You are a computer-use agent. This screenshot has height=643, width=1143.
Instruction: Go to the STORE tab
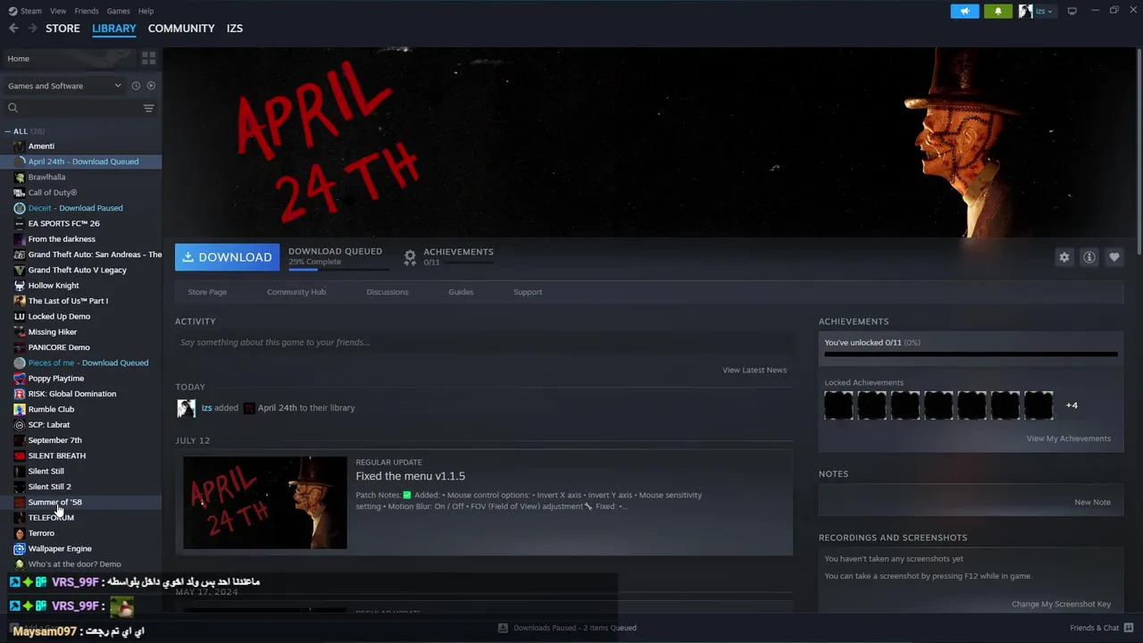[x=63, y=29]
